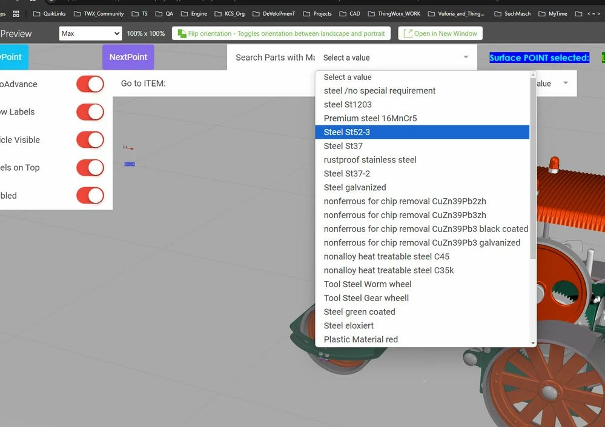The image size is (605, 427).
Task: Open the QuikLinks bookmark folder
Action: 50,14
